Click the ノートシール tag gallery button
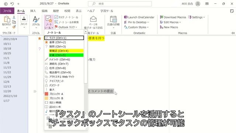The height and width of the screenshot is (133, 236). coord(49,22)
